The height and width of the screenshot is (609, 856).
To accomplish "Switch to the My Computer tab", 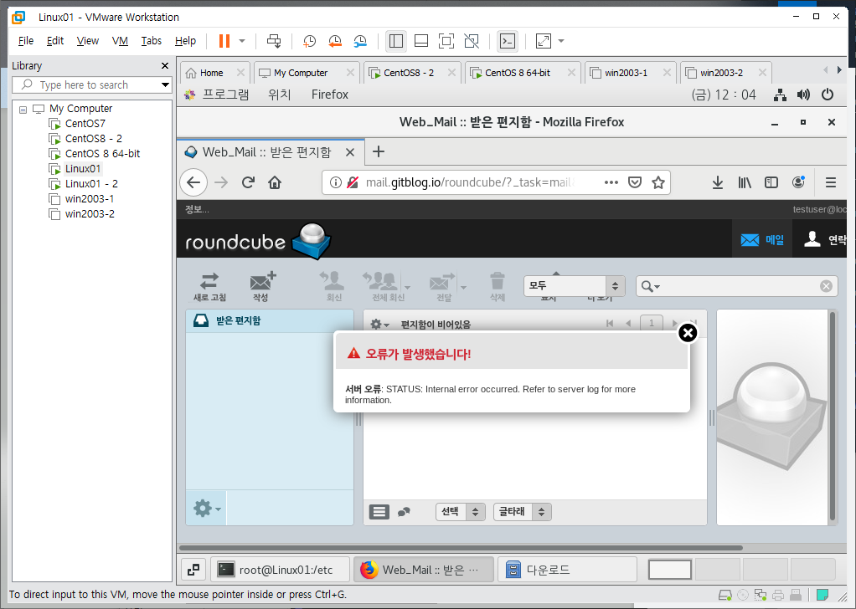I will coord(300,73).
